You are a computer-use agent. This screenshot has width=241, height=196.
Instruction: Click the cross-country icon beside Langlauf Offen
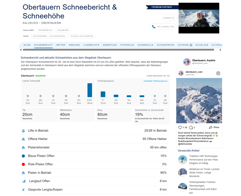pyautogui.click(x=24, y=181)
